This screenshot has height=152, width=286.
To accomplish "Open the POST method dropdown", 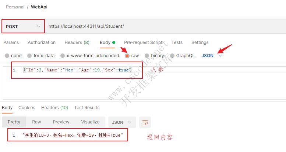I will [x=23, y=26].
